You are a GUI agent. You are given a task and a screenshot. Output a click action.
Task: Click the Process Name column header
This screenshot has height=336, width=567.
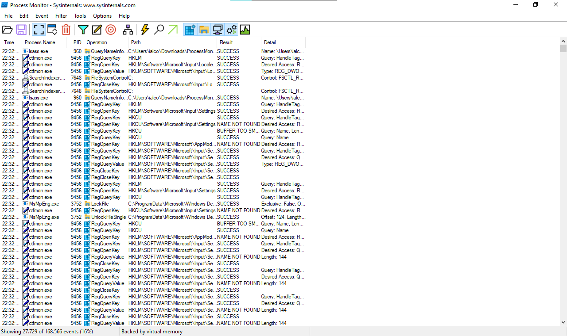(44, 42)
